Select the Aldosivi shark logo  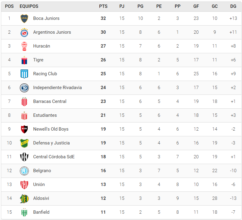(x=24, y=199)
